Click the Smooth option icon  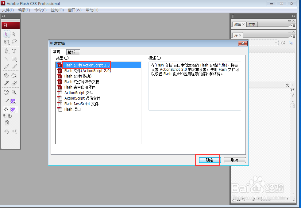coord(6,131)
